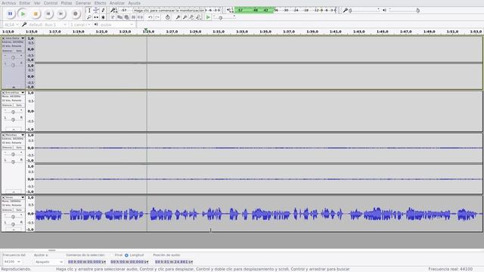Open the Ayuda menu
The height and width of the screenshot is (272, 484).
click(x=135, y=3)
